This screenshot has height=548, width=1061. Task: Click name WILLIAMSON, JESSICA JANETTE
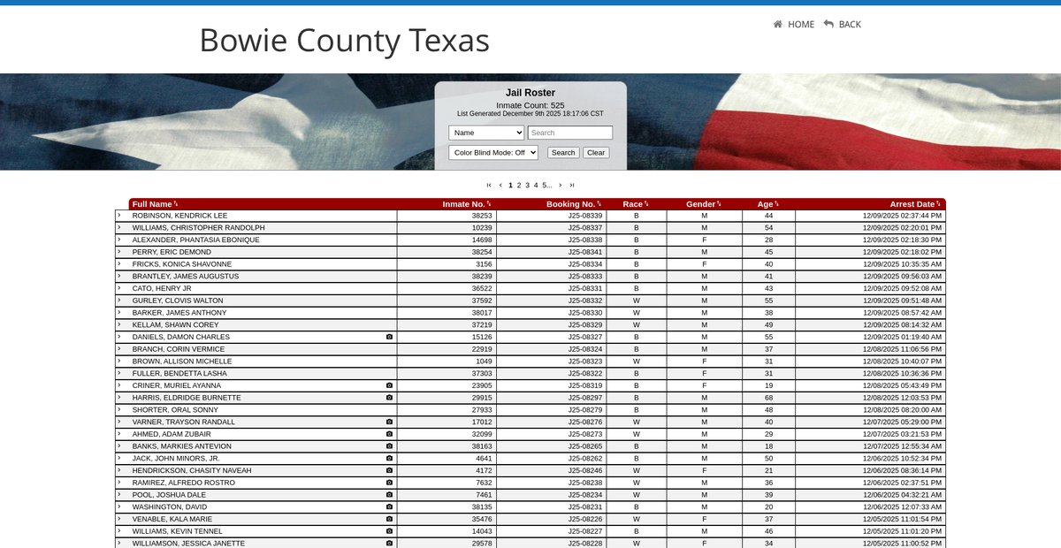coord(188,544)
